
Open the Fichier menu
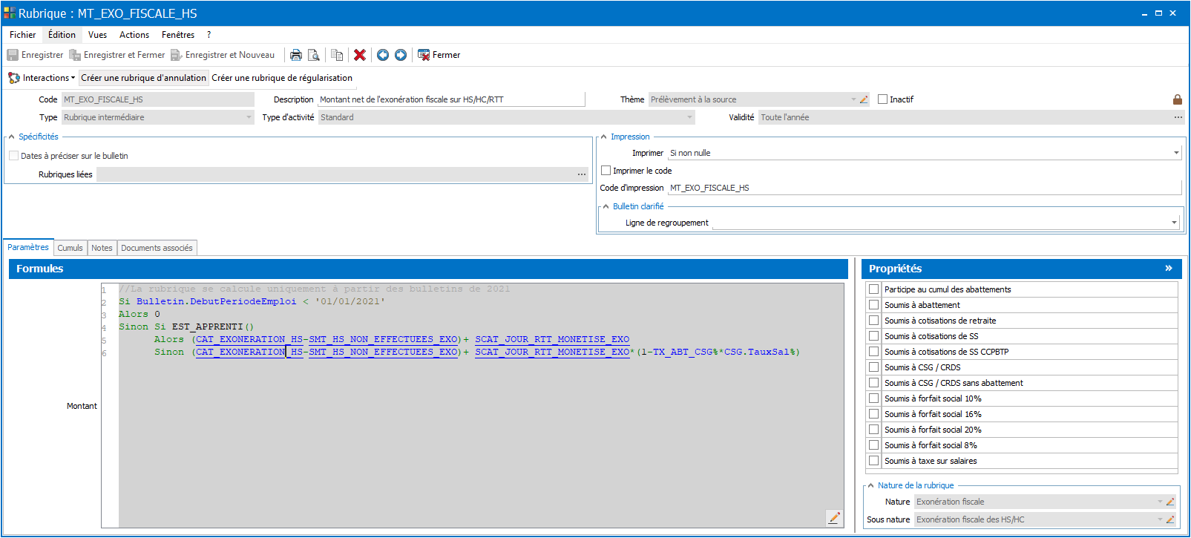tap(23, 35)
